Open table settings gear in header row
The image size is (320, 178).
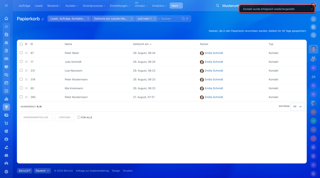pyautogui.click(x=26, y=44)
